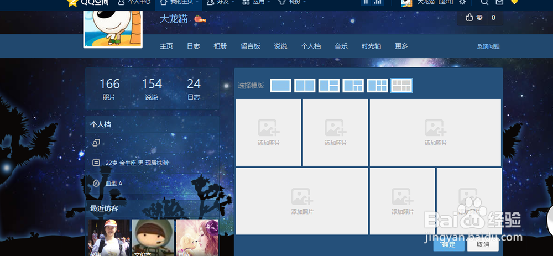The width and height of the screenshot is (553, 256).
Task: Add photo to top-middle slot
Action: pyautogui.click(x=336, y=132)
